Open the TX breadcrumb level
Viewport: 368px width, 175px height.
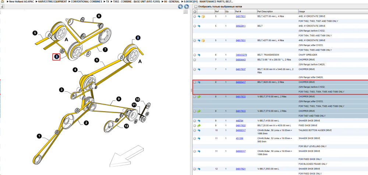tap(107, 1)
